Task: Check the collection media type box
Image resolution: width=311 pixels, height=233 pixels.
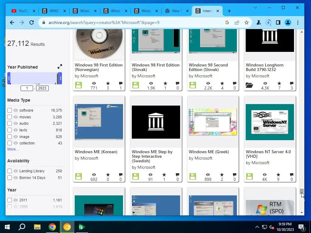Action: pos(9,143)
